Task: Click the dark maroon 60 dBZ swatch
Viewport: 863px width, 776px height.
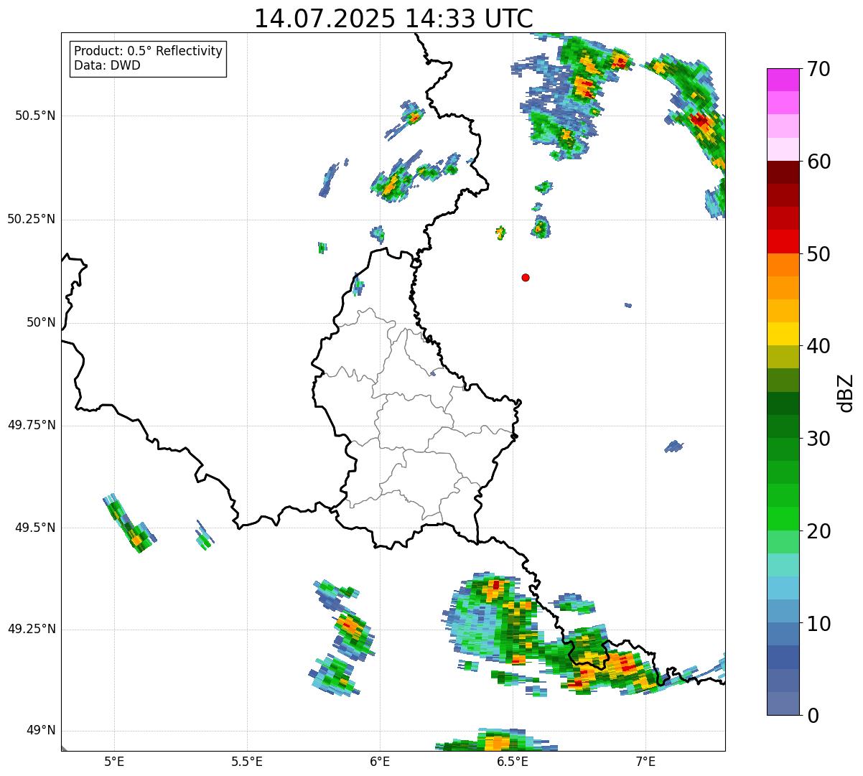Action: [783, 172]
